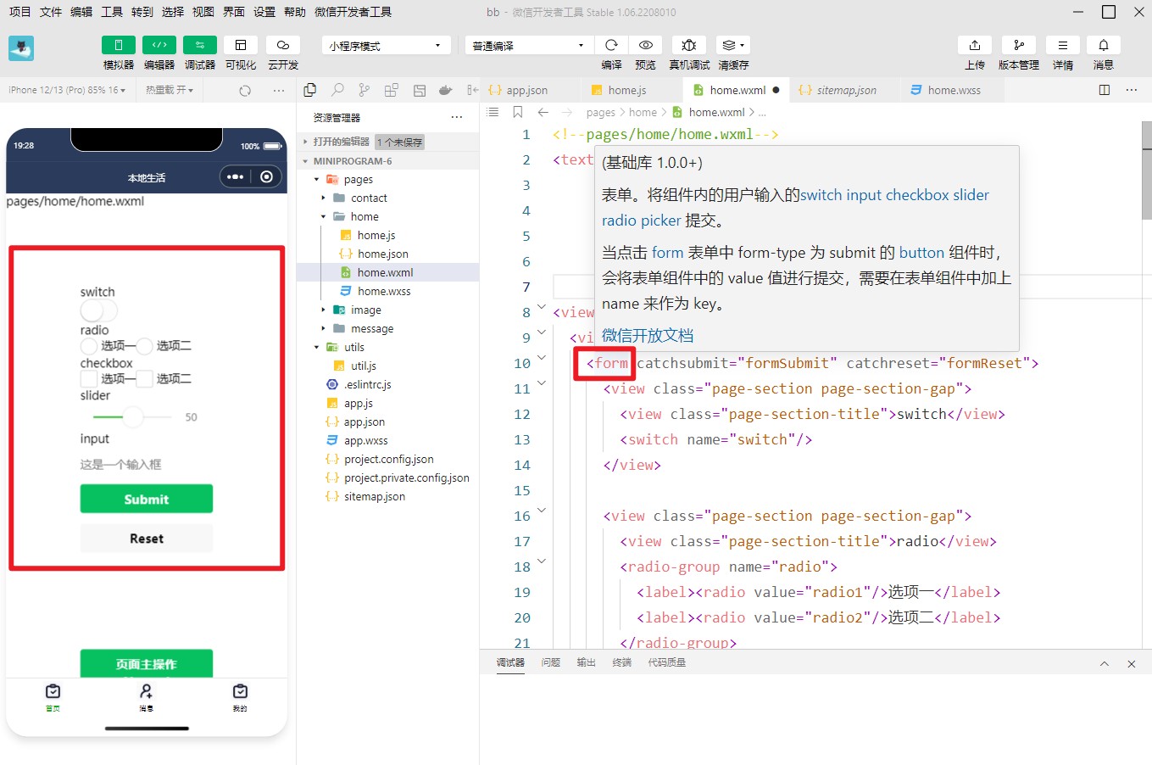1152x765 pixels.
Task: Switch to home.wxss editor tab
Action: 954,90
